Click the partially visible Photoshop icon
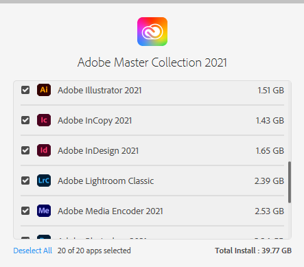 coord(44,237)
